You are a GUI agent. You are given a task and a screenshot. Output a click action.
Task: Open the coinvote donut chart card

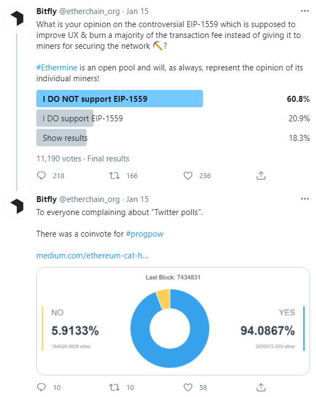point(173,321)
